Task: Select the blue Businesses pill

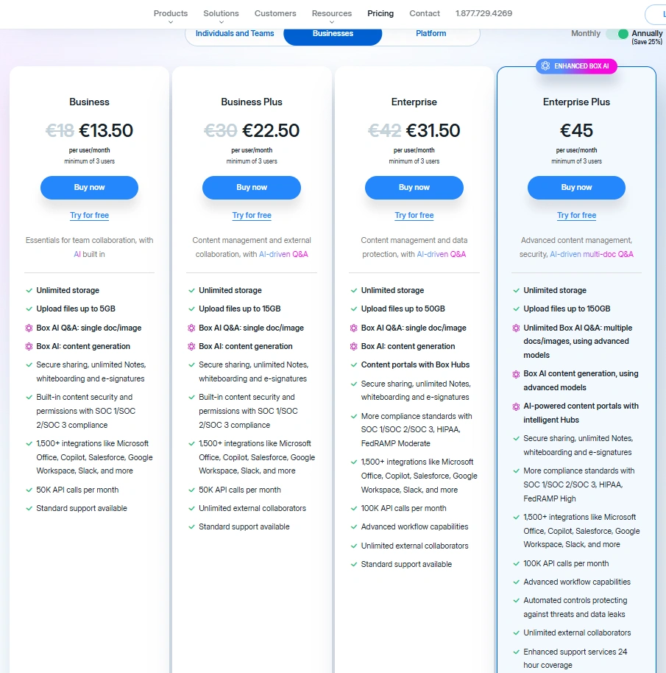Action: pos(333,34)
